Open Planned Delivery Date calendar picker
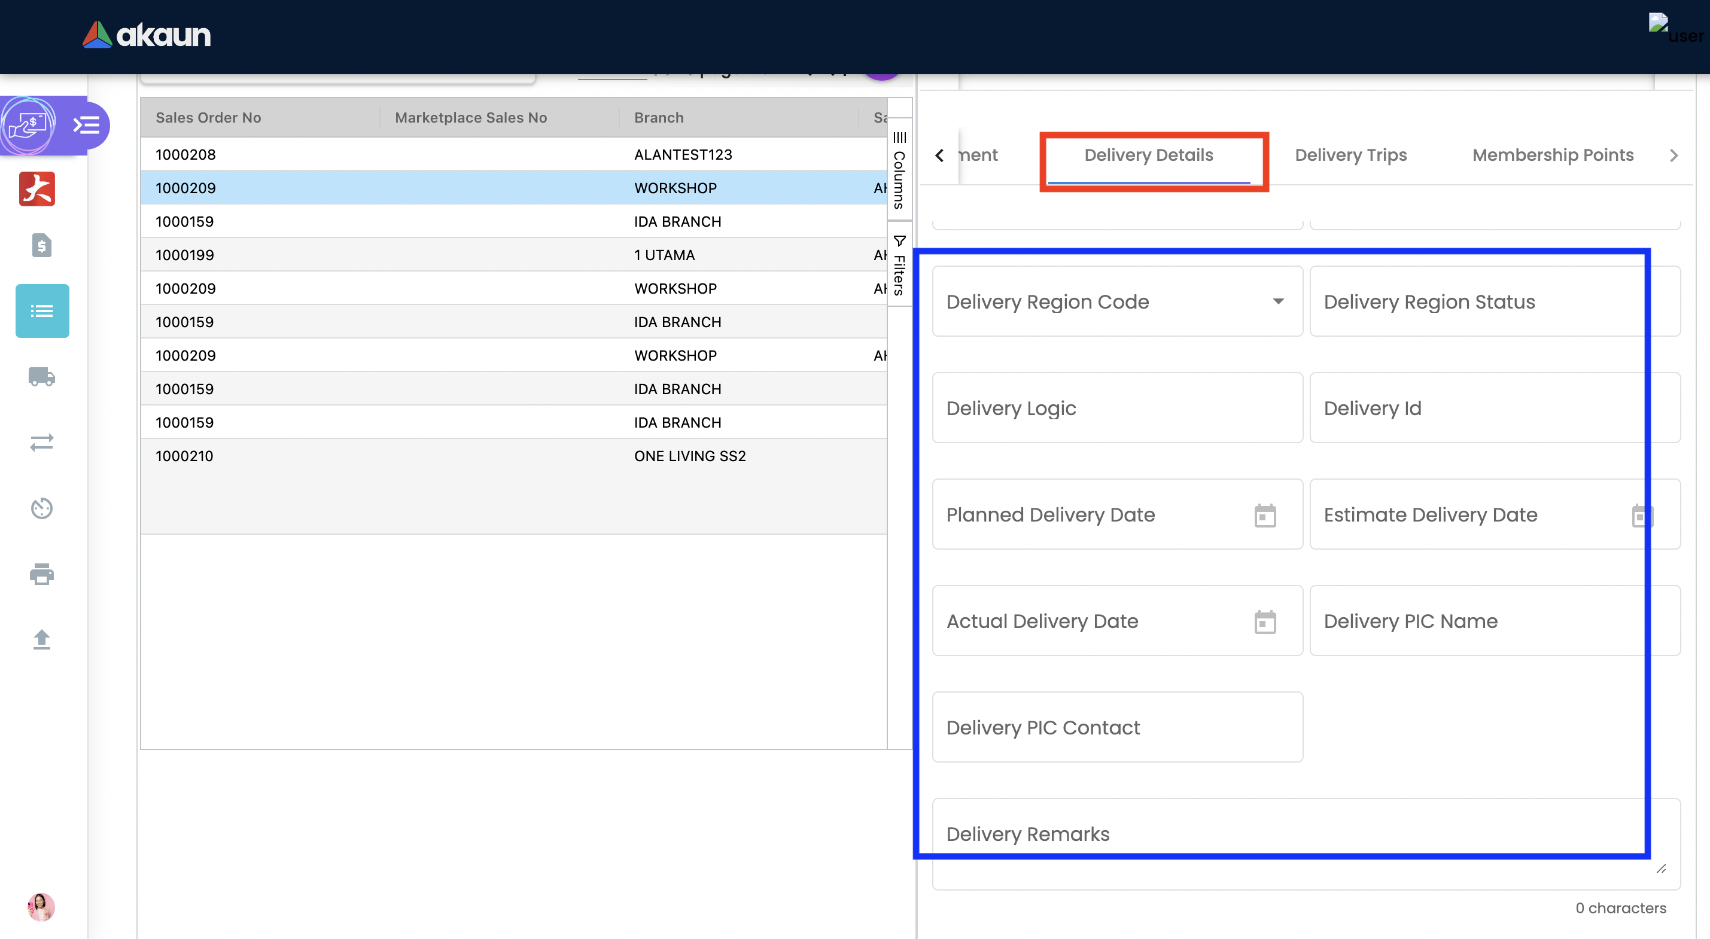 1265,515
